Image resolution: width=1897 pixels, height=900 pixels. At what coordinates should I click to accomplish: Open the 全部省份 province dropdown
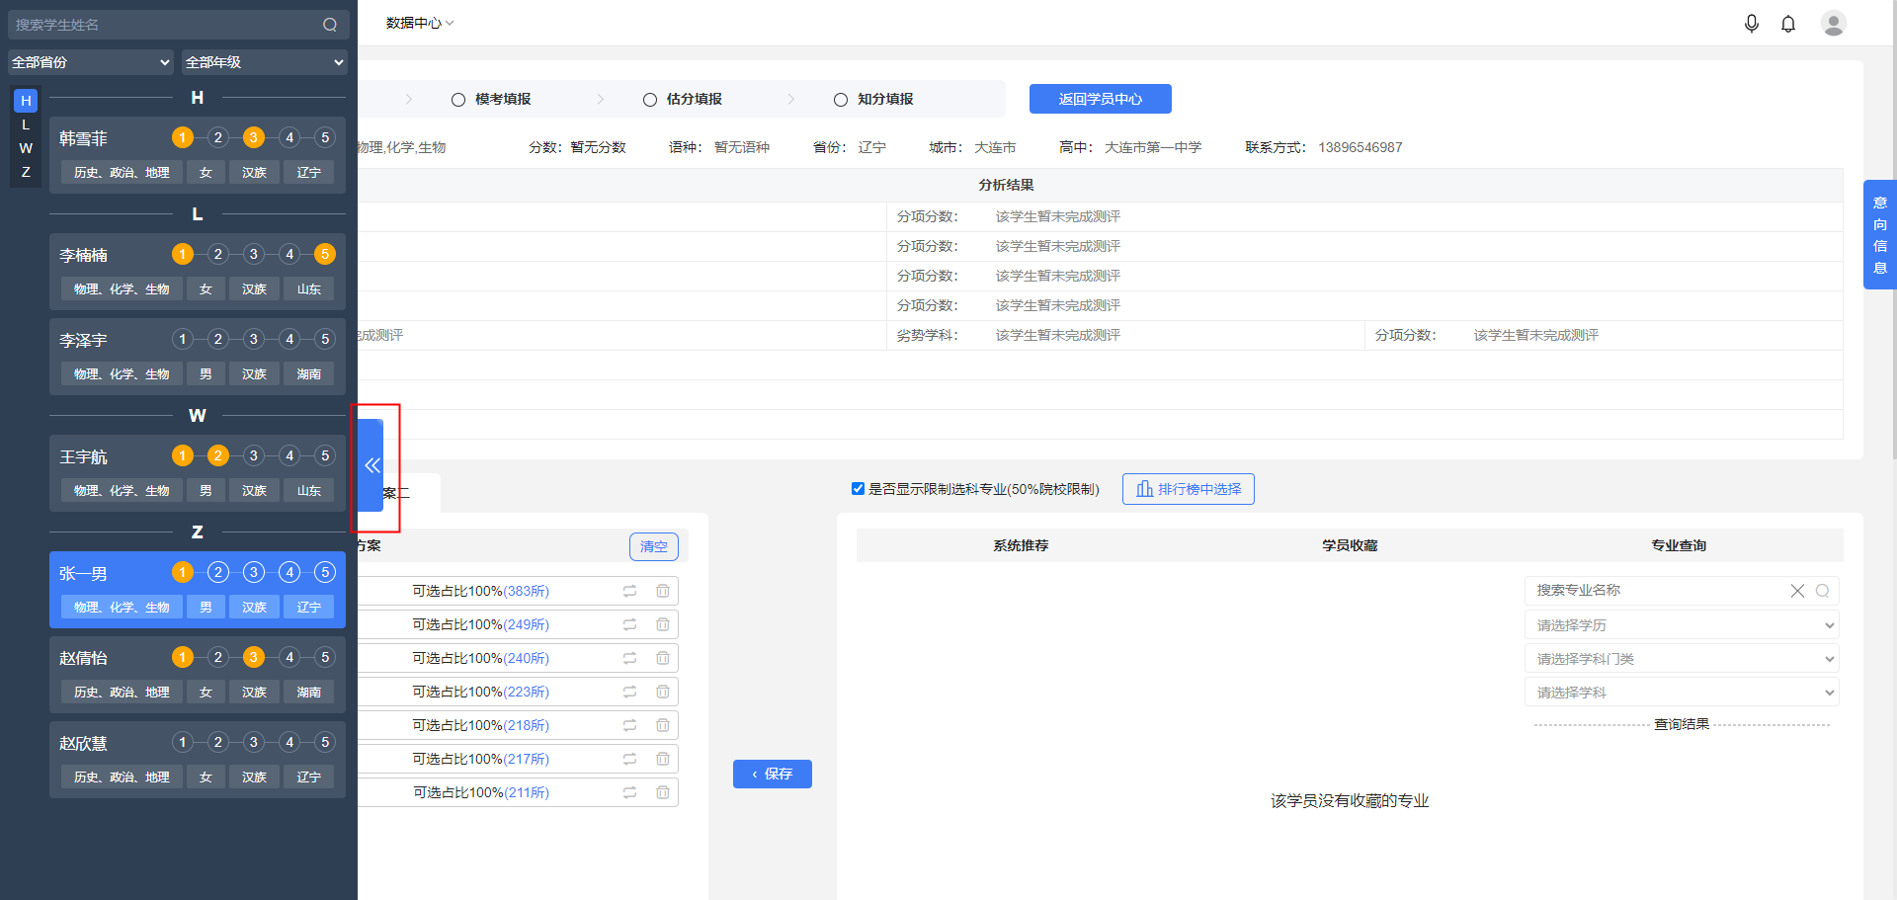click(89, 61)
